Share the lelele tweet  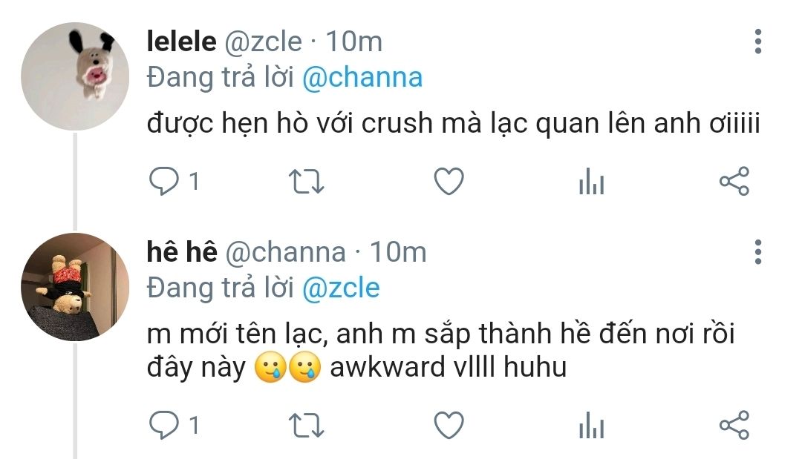734,182
